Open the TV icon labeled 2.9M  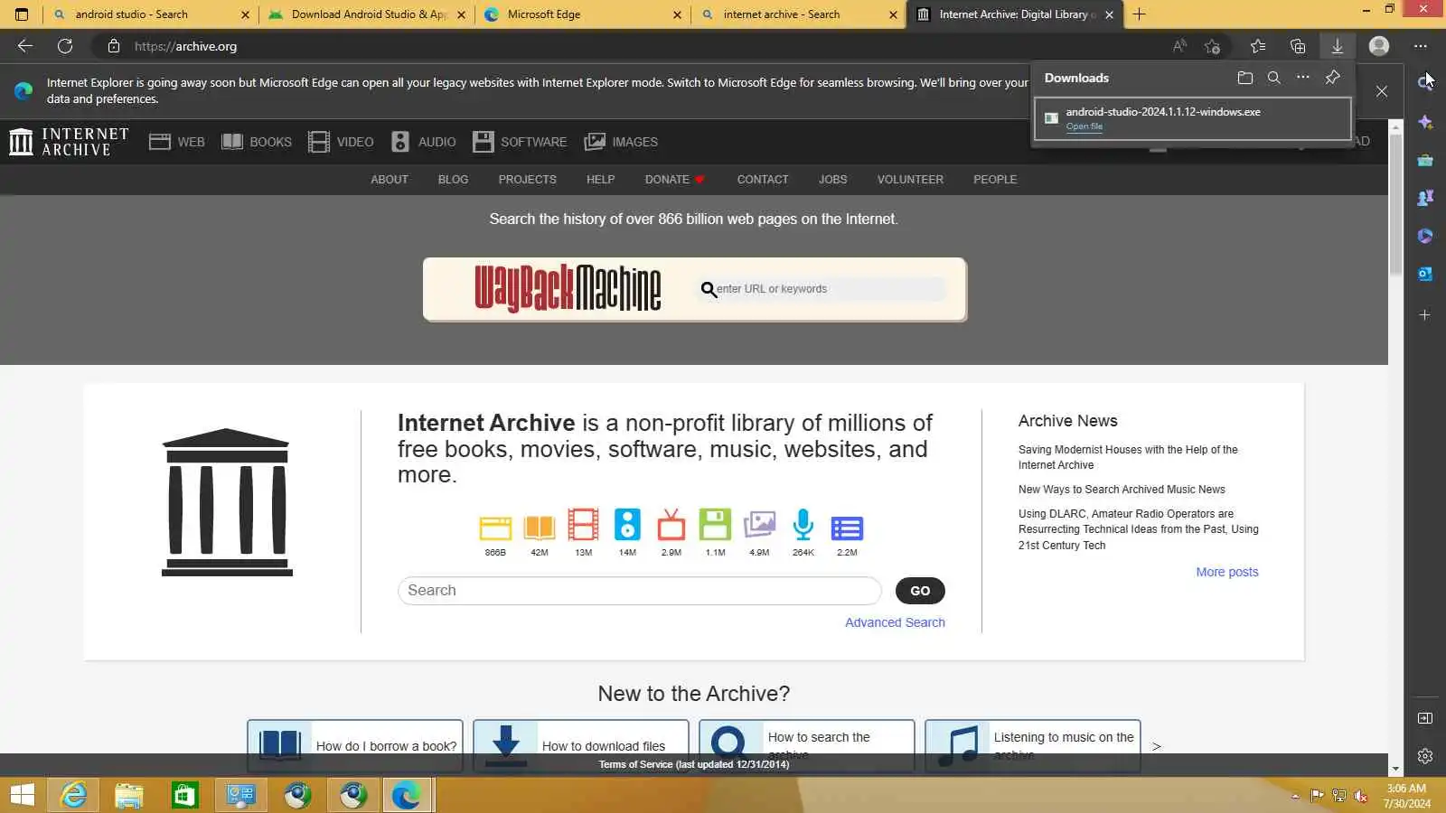coord(671,534)
